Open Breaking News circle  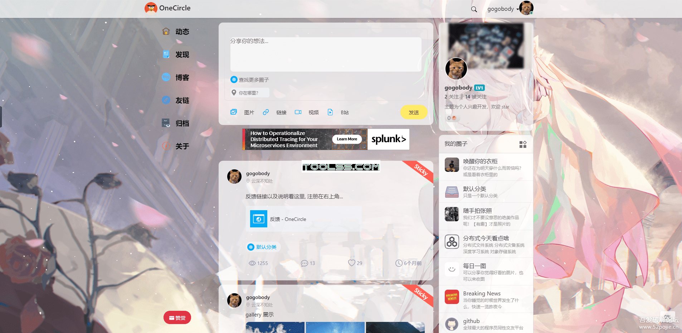(x=486, y=299)
